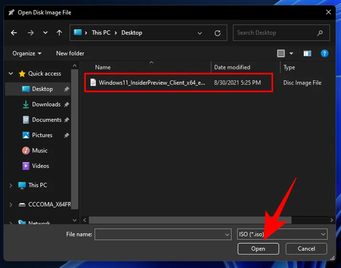Expand the CCCOMA_X64FR drive node
The image size is (341, 268).
click(11, 204)
